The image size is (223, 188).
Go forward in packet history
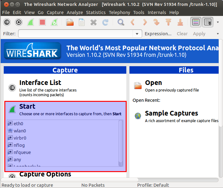tap(145, 22)
